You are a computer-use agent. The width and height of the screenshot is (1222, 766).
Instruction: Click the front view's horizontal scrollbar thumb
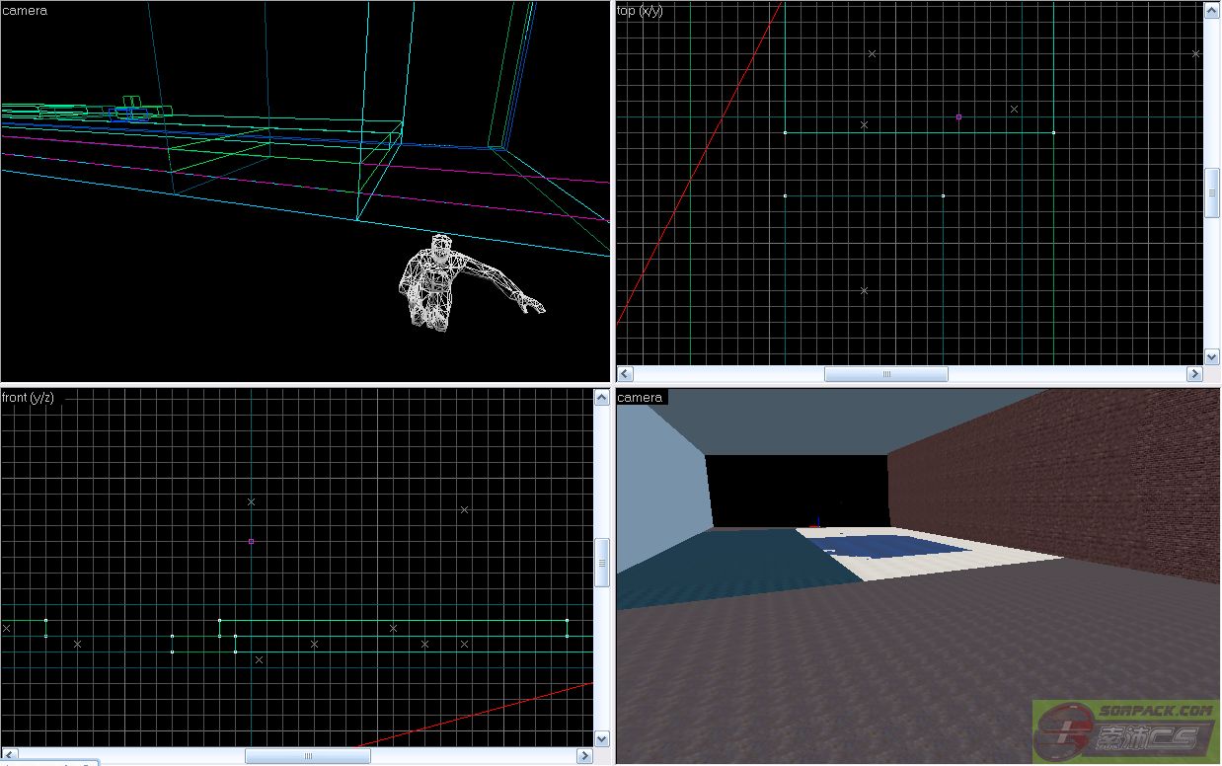[308, 756]
